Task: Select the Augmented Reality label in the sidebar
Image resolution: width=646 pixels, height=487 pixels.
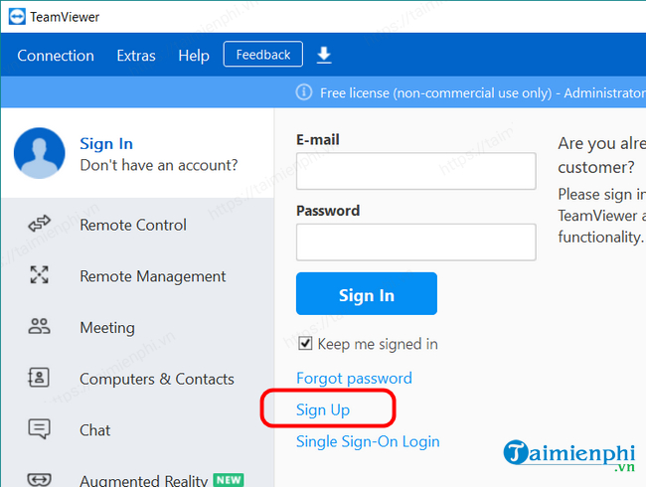Action: (x=144, y=480)
